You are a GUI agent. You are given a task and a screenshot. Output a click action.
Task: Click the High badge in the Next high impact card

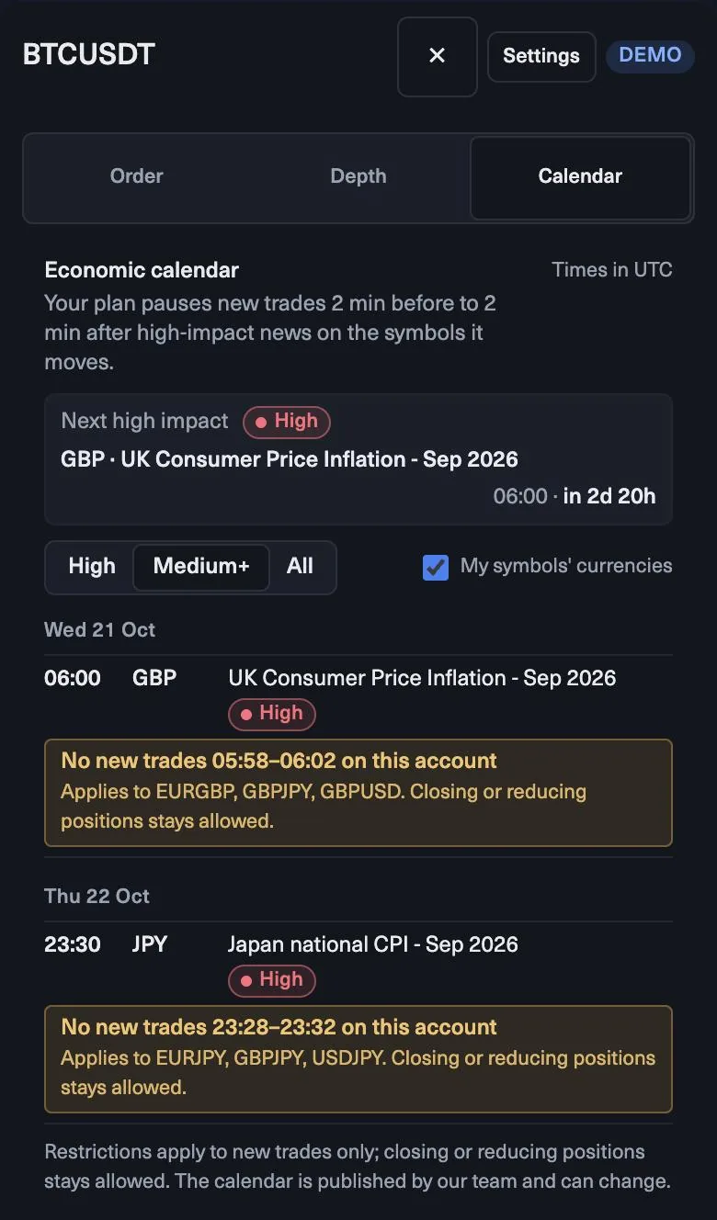[287, 422]
